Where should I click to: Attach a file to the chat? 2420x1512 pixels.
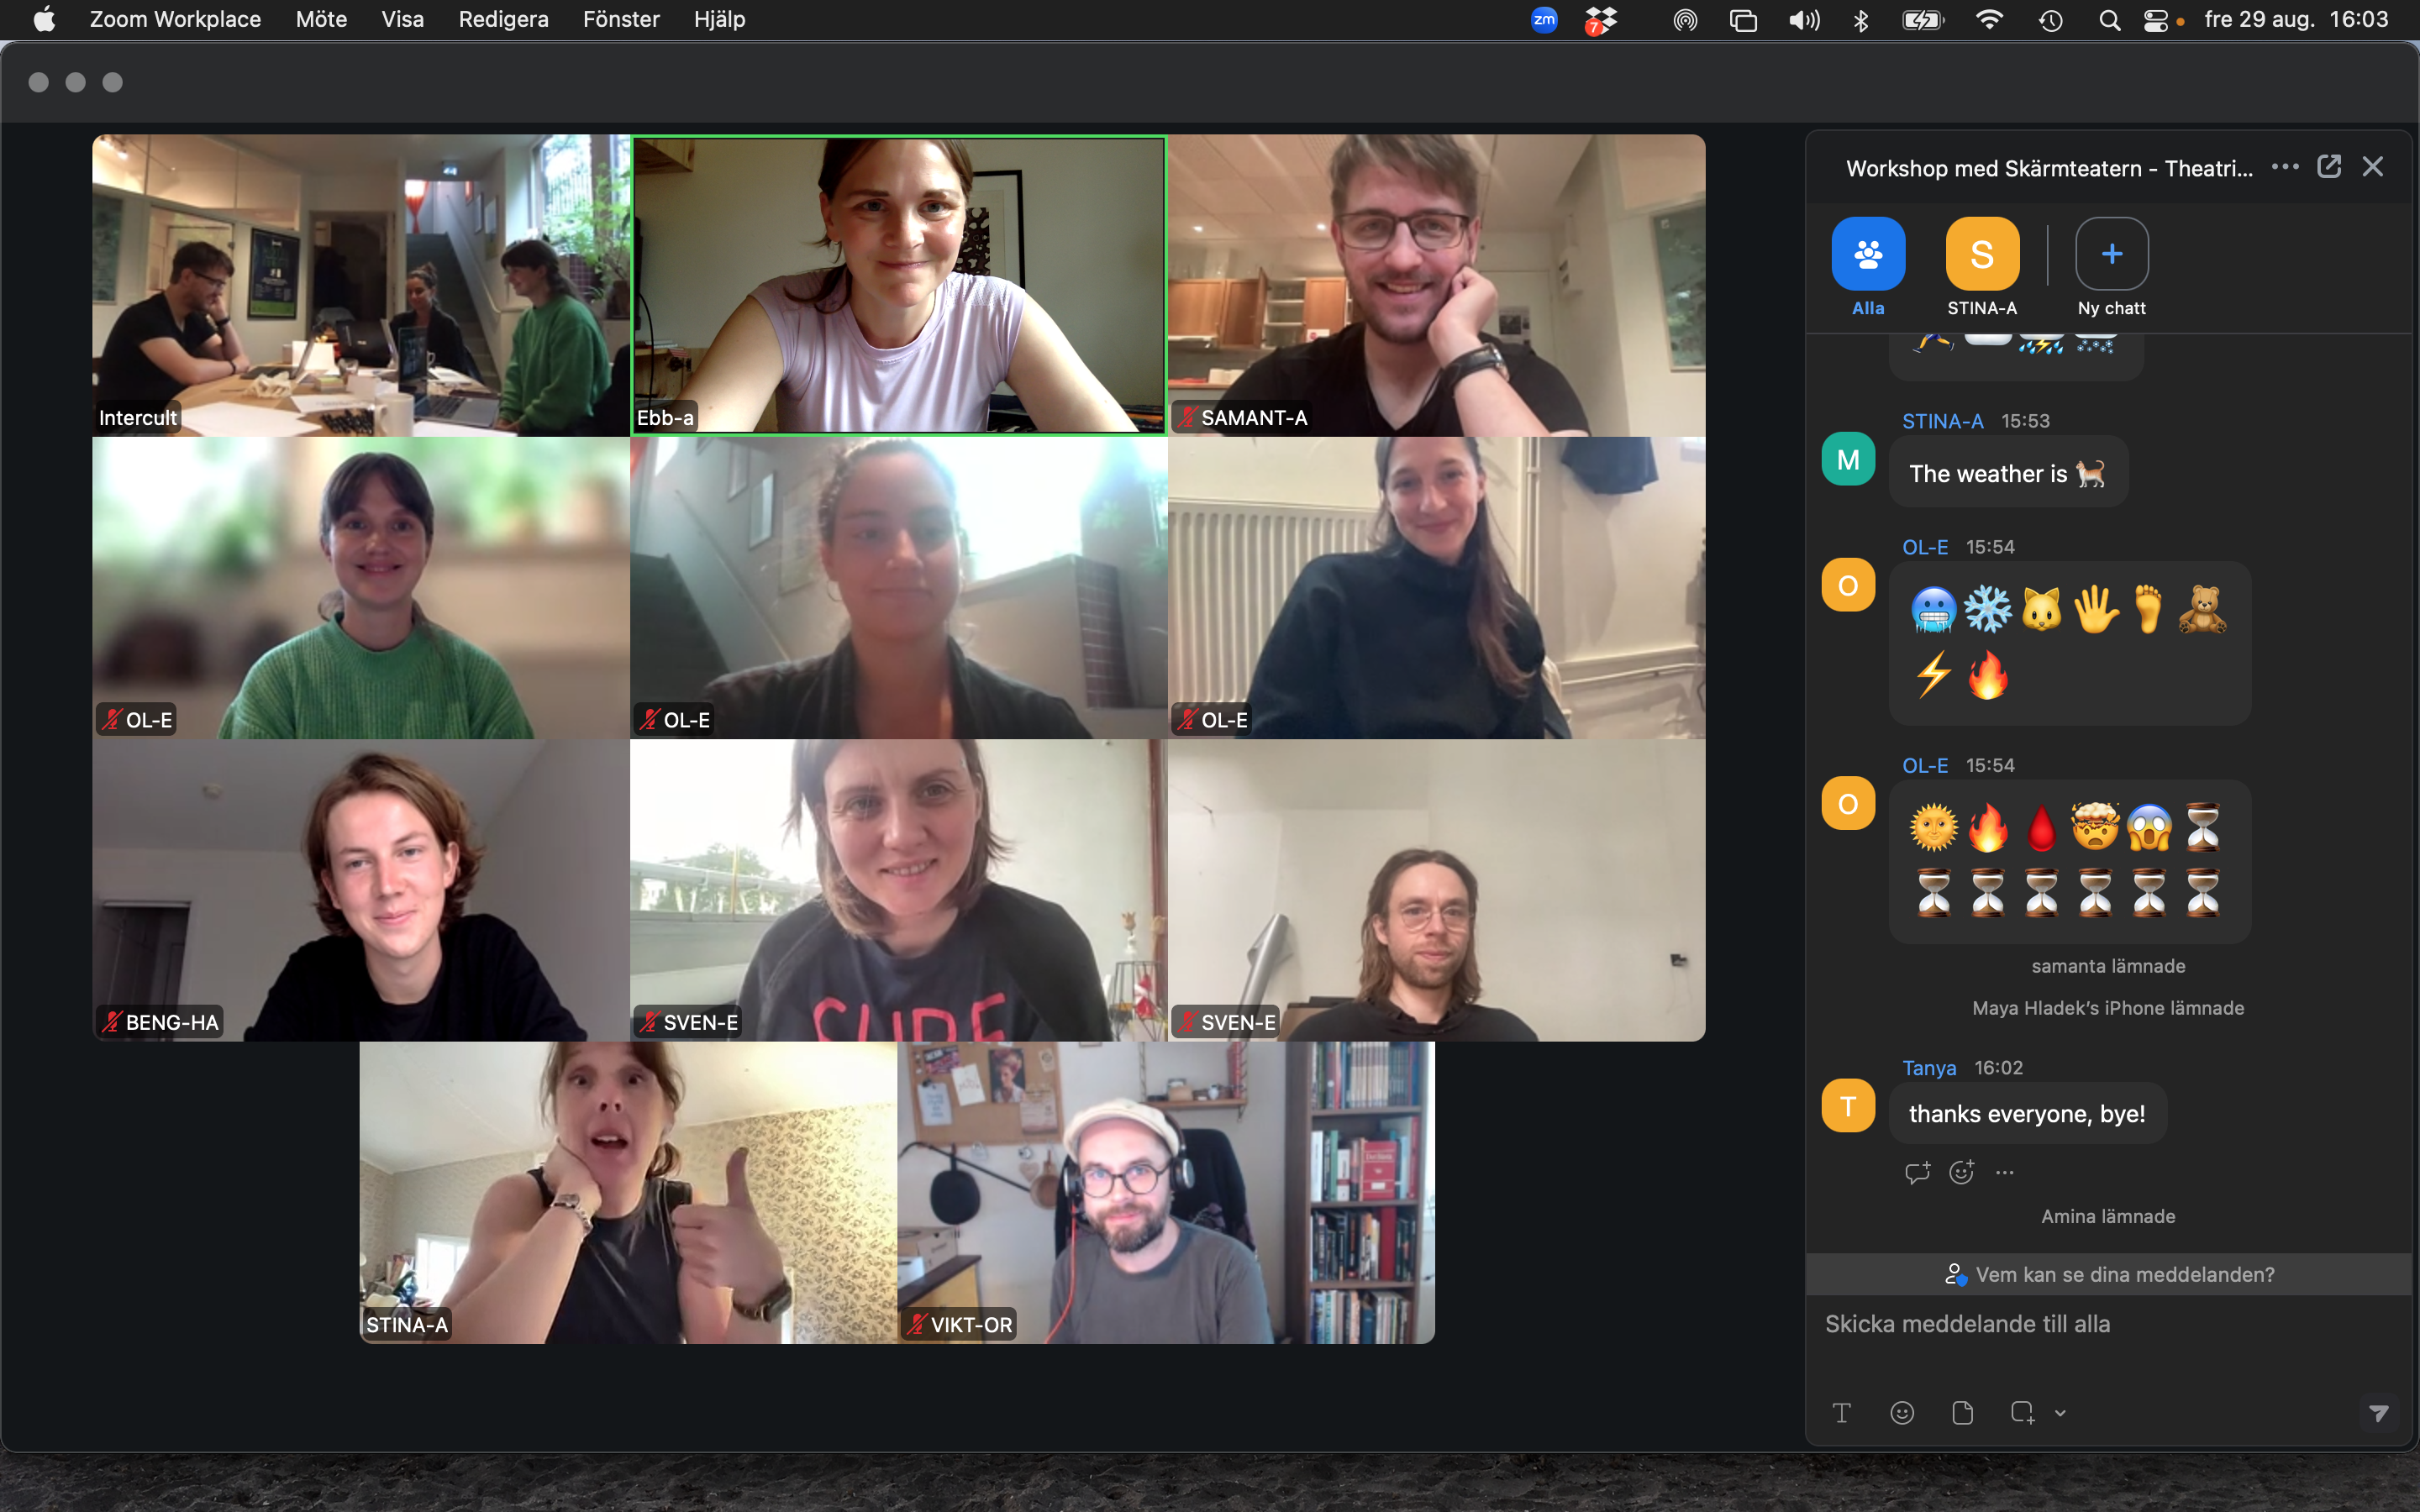coord(1962,1412)
